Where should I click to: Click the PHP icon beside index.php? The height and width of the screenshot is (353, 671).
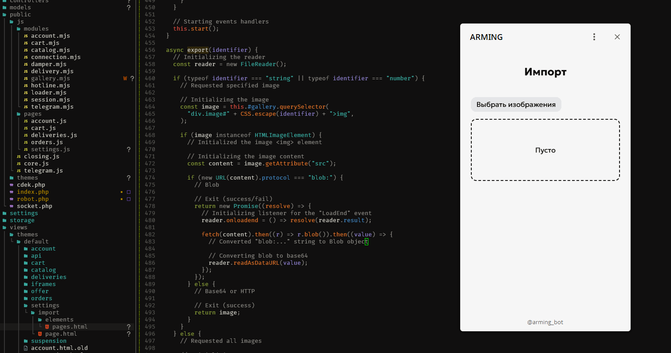click(x=12, y=192)
